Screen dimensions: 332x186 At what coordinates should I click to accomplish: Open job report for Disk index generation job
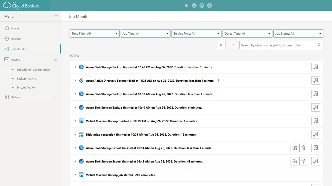[316, 134]
